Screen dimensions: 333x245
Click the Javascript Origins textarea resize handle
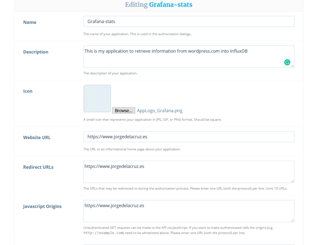pos(292,220)
